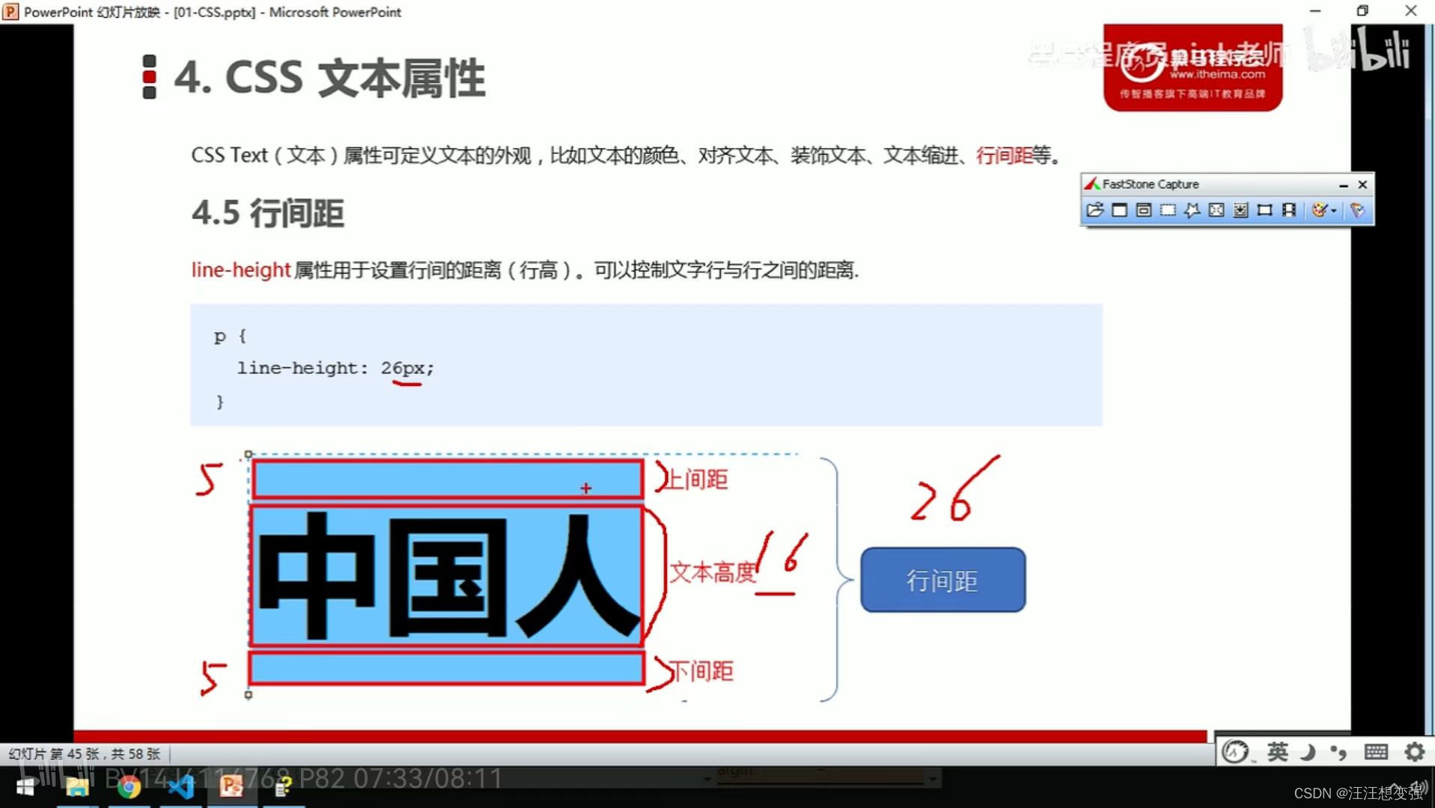Screen dimensions: 1435x808
Task: Open the Windows Start menu
Action: pos(25,787)
